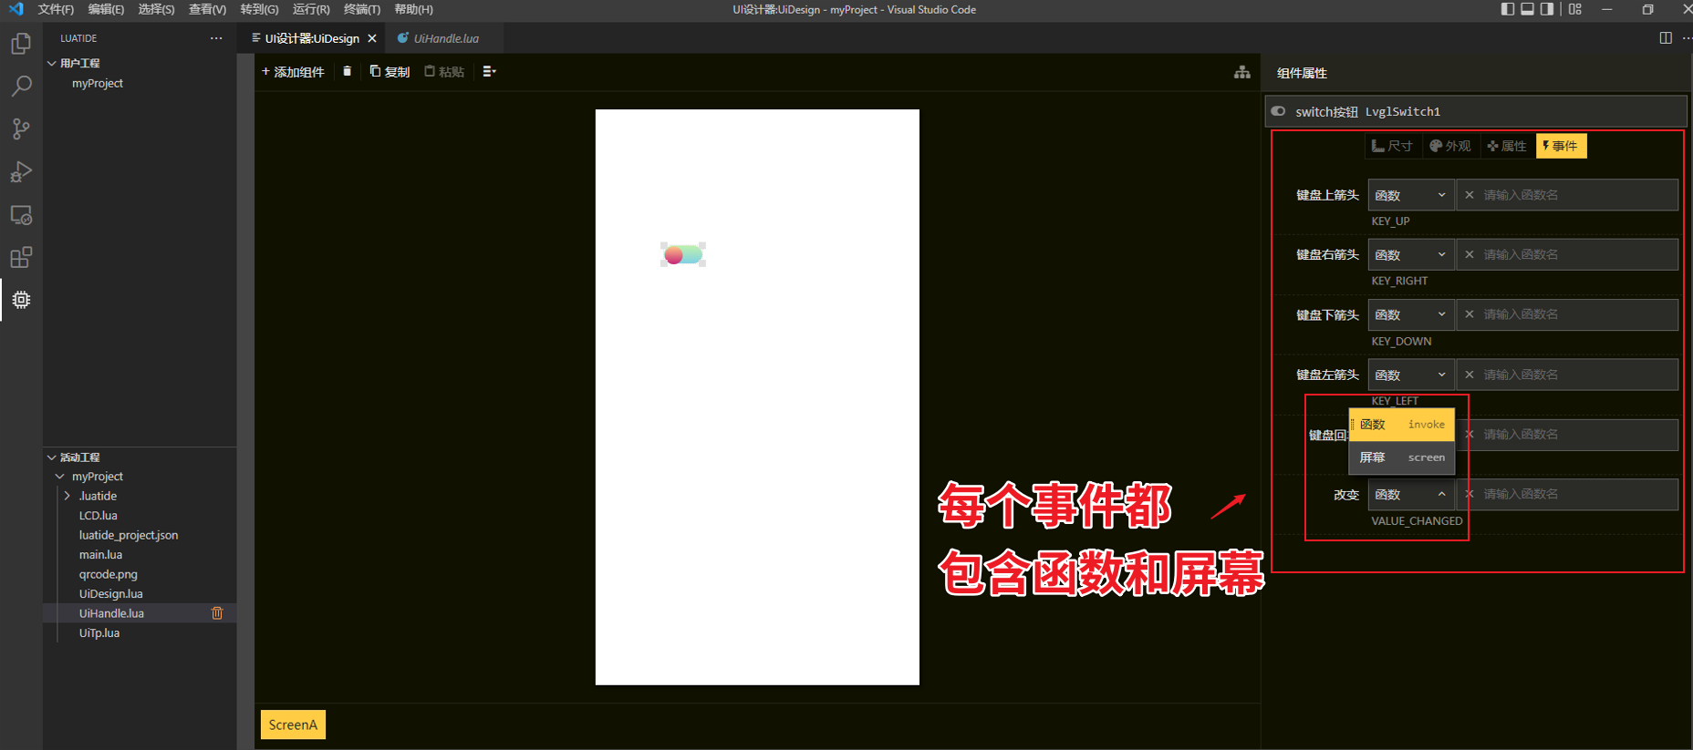Open main.lua in file tree
1693x750 pixels.
(x=100, y=554)
